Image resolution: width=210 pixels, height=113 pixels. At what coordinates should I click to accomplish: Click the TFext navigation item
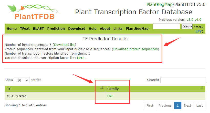click(x=25, y=28)
